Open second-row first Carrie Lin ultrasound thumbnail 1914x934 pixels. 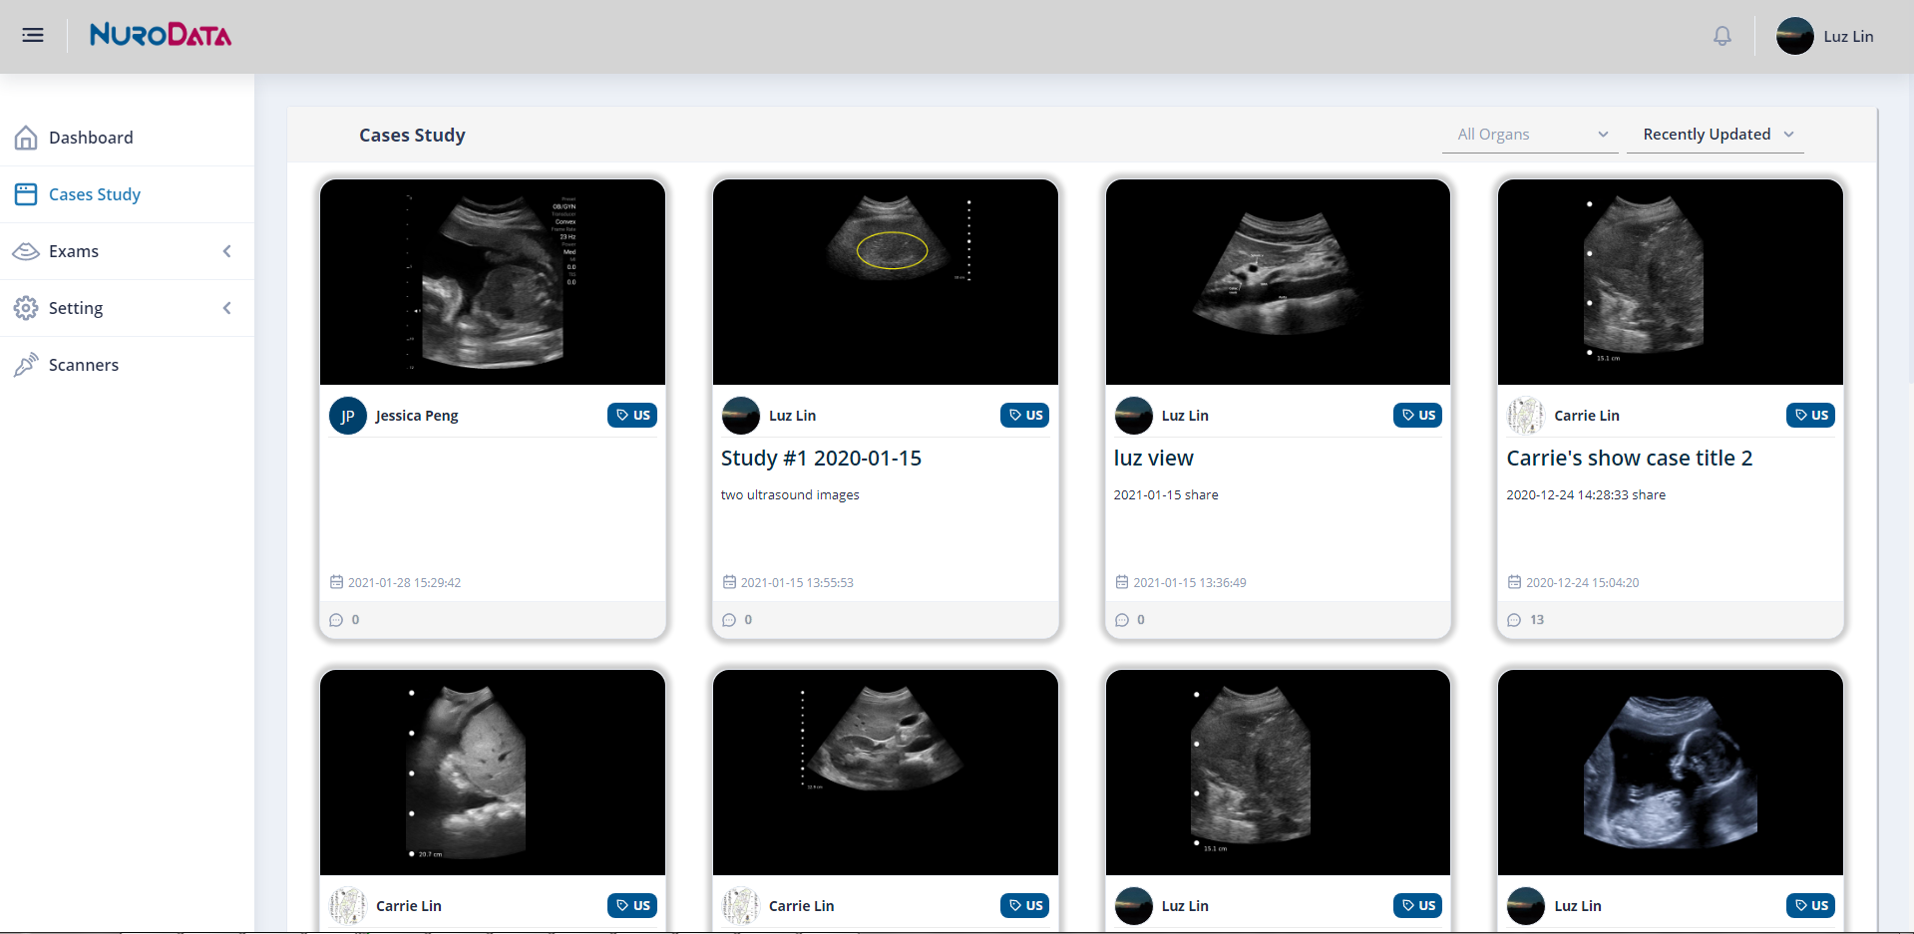point(493,773)
